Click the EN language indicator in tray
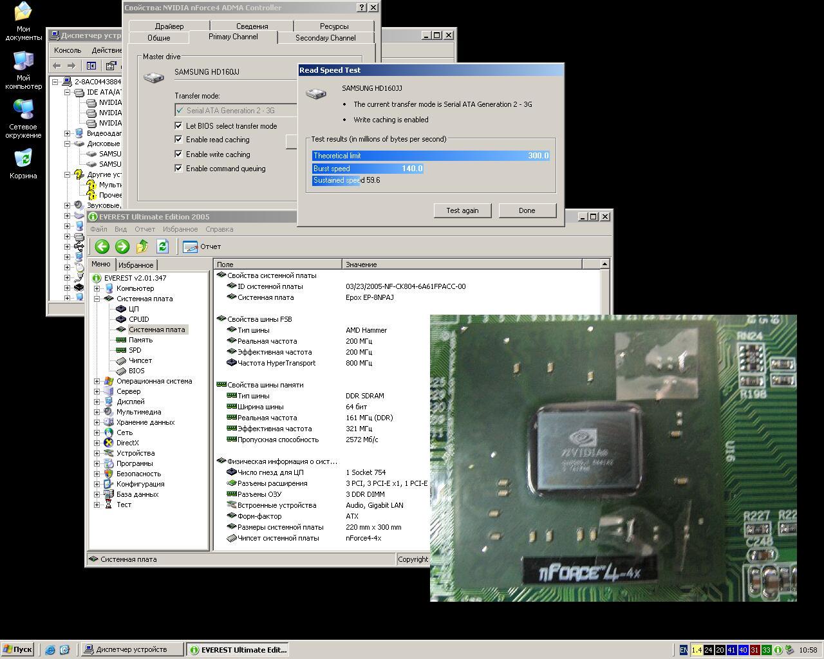 click(x=684, y=650)
